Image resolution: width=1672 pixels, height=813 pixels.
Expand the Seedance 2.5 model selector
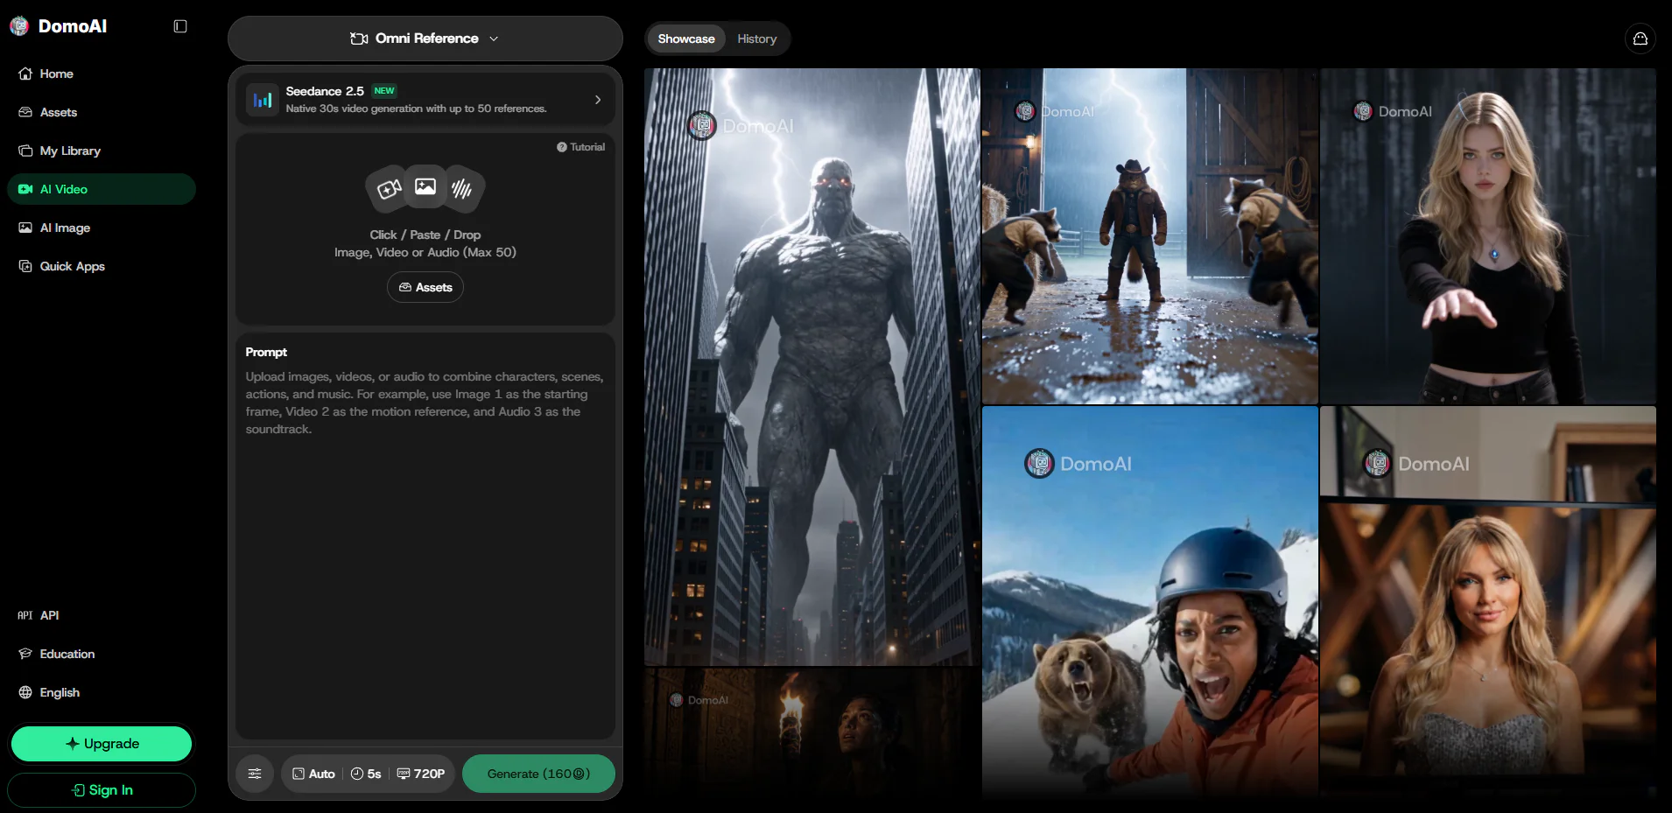425,100
